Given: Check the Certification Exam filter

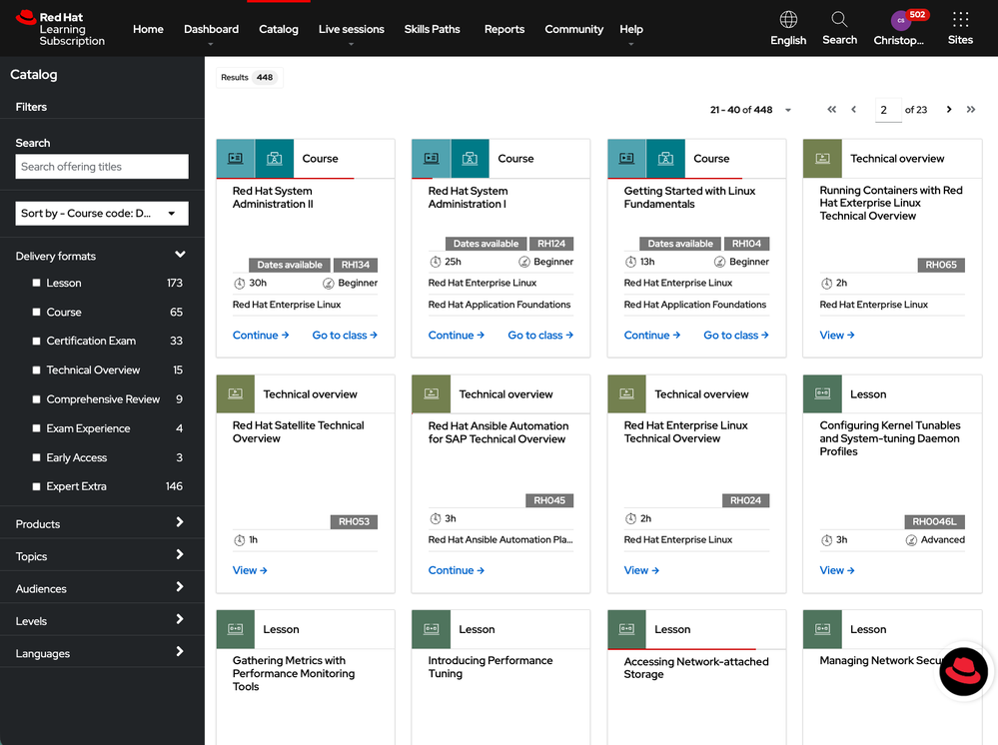Looking at the screenshot, I should pos(37,342).
